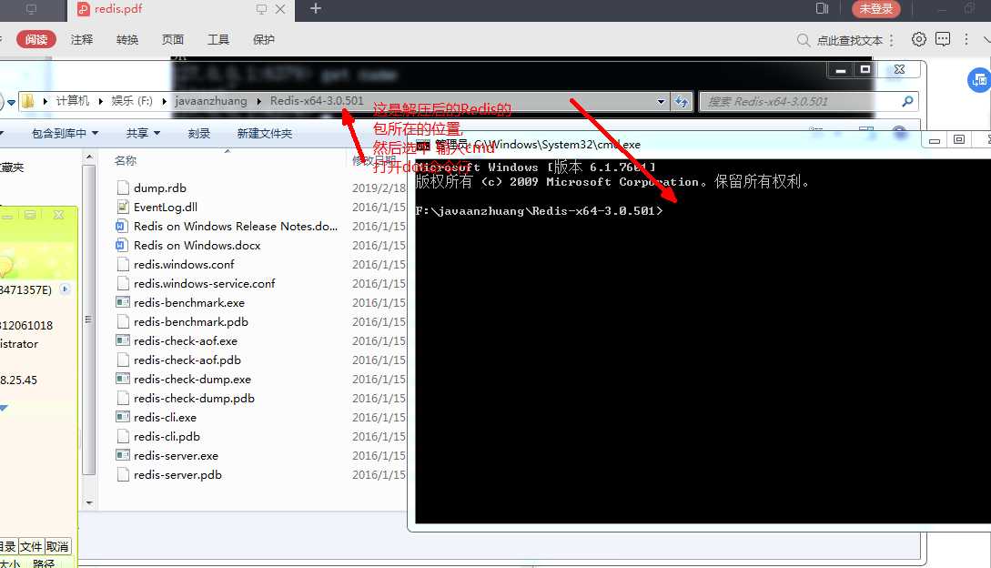
Task: Click the file list scrollbar down arrow
Action: (89, 502)
